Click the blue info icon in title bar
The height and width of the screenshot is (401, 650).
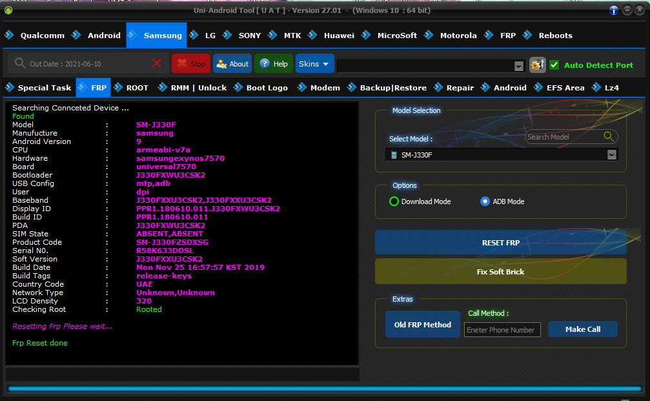(x=613, y=10)
